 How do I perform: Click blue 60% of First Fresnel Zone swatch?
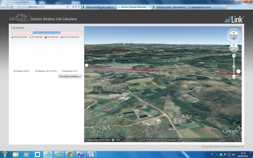62,37
